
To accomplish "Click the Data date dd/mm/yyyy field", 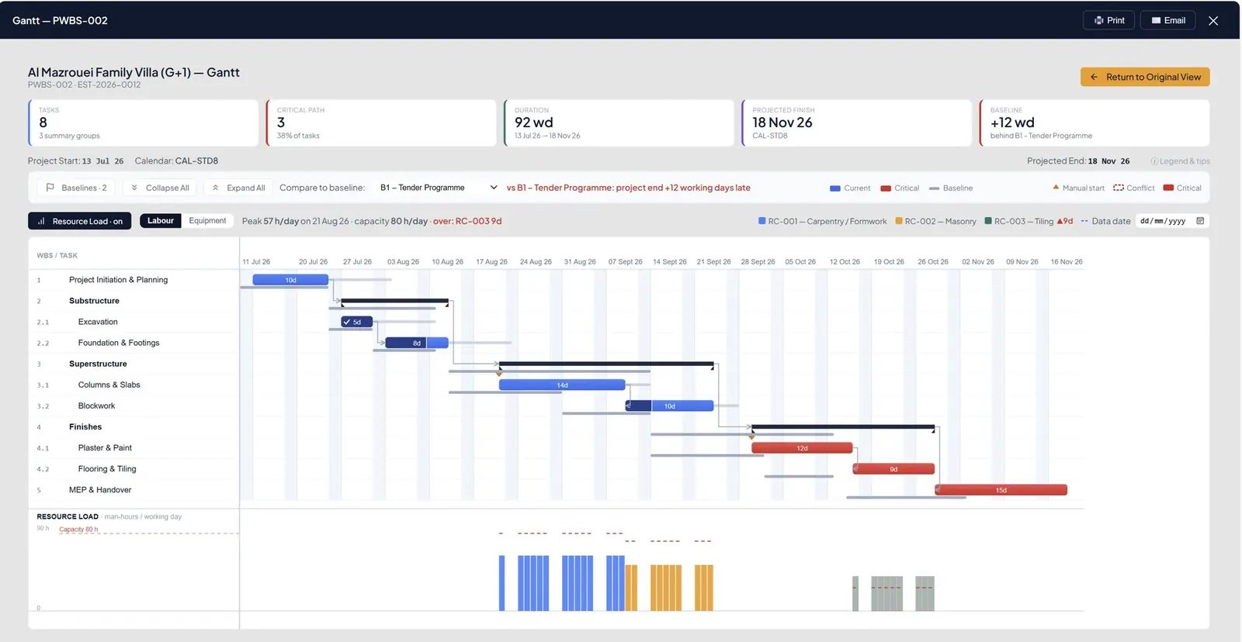I will (1172, 221).
